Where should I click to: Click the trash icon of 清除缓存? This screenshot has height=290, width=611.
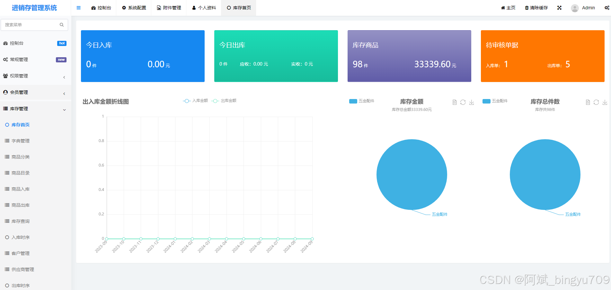527,8
